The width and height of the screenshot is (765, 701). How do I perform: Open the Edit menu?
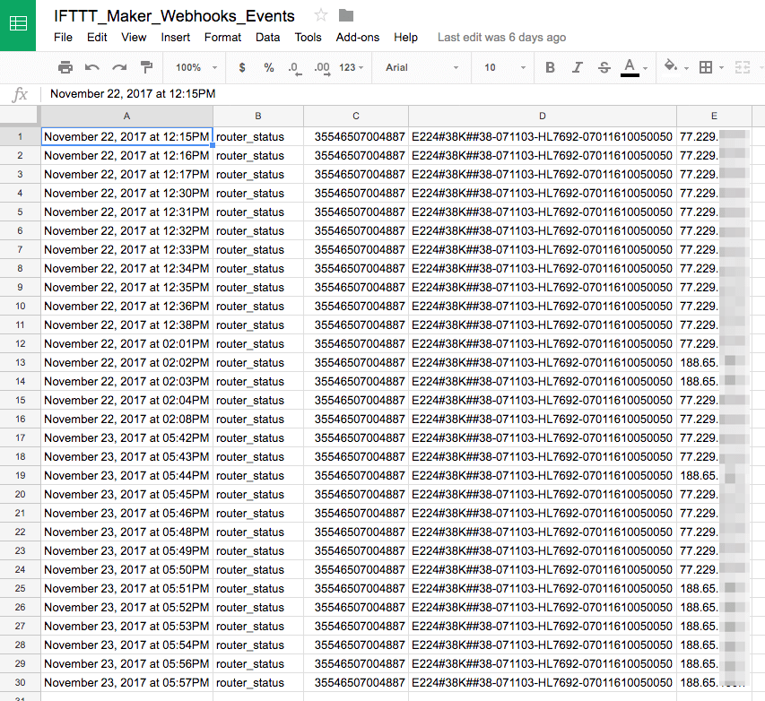pos(97,38)
